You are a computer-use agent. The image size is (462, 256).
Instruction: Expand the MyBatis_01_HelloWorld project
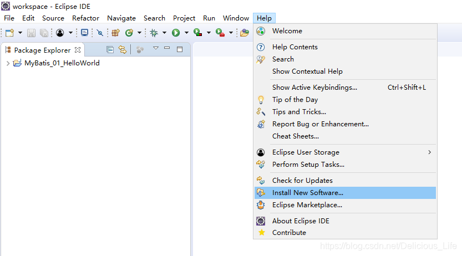point(8,63)
